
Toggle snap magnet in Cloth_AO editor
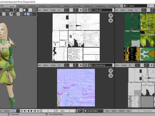tap(71, 10)
